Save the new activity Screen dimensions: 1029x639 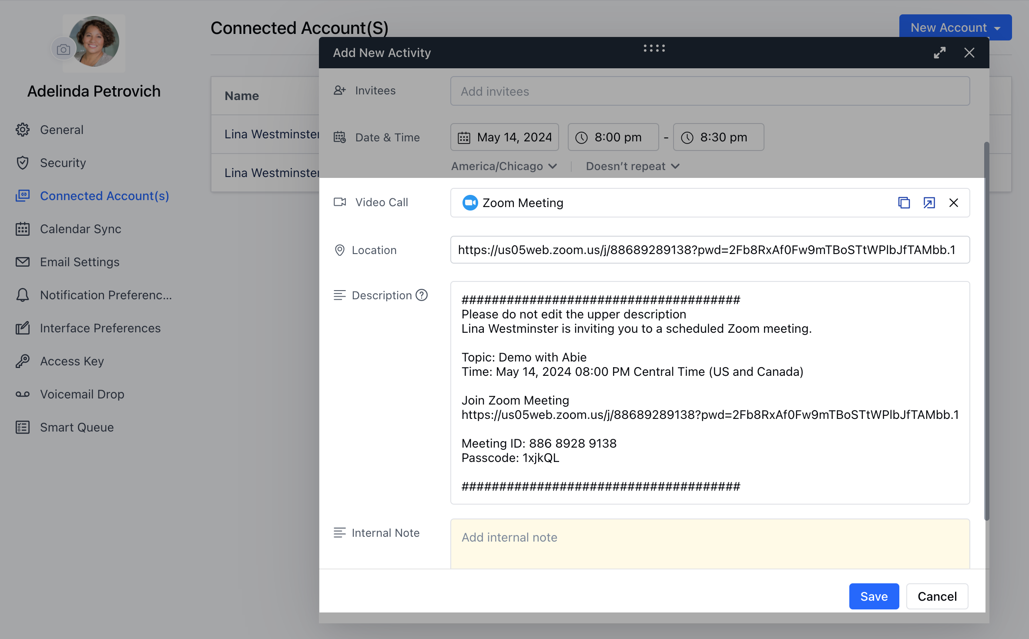click(874, 596)
